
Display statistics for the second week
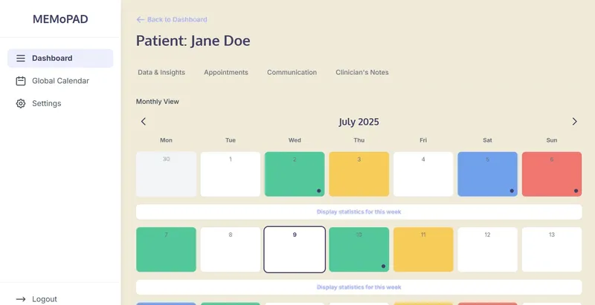pyautogui.click(x=359, y=287)
